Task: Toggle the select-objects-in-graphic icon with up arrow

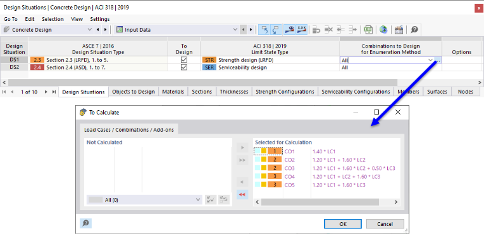Action: coord(264,30)
